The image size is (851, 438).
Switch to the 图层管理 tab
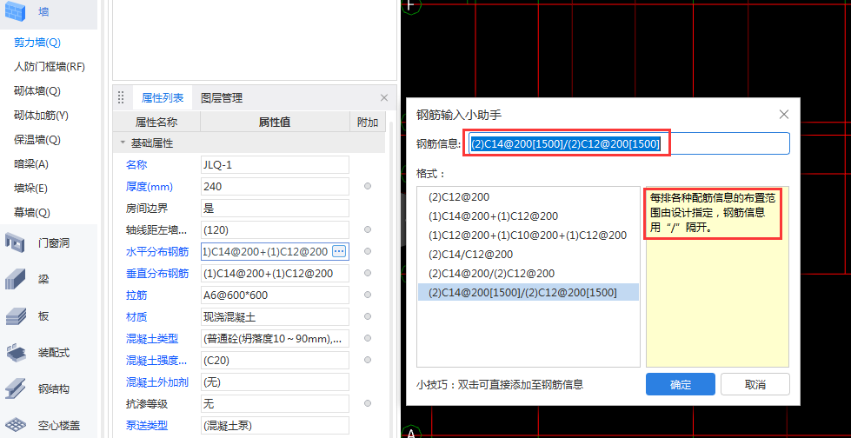click(x=222, y=98)
